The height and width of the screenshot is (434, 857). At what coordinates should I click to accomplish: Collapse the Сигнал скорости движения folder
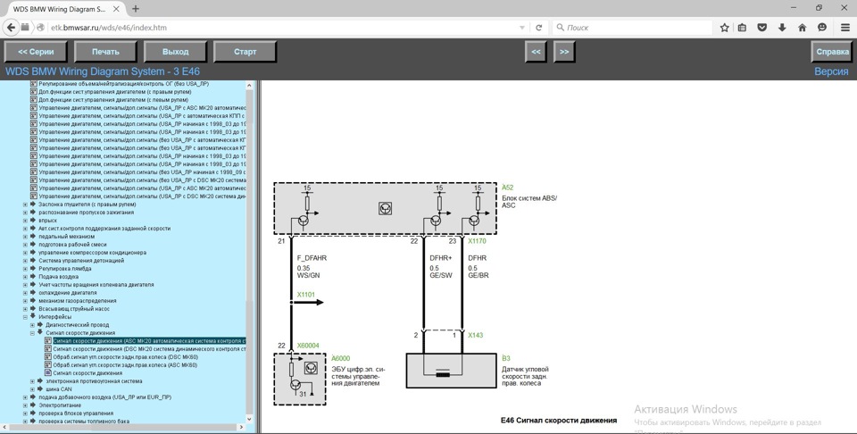pyautogui.click(x=32, y=333)
